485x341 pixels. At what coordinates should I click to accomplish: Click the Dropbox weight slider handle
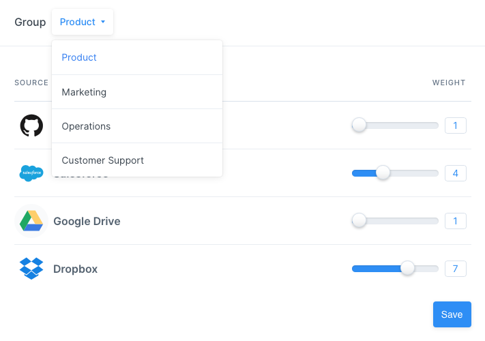point(407,269)
